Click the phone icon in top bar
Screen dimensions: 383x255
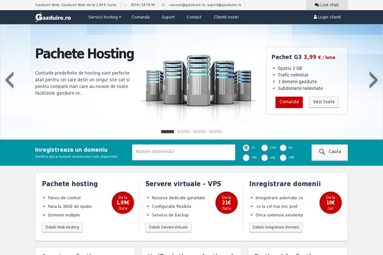tap(125, 5)
